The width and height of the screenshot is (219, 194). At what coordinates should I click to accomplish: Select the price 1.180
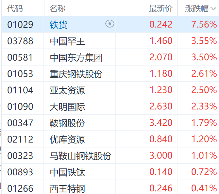[161, 73]
